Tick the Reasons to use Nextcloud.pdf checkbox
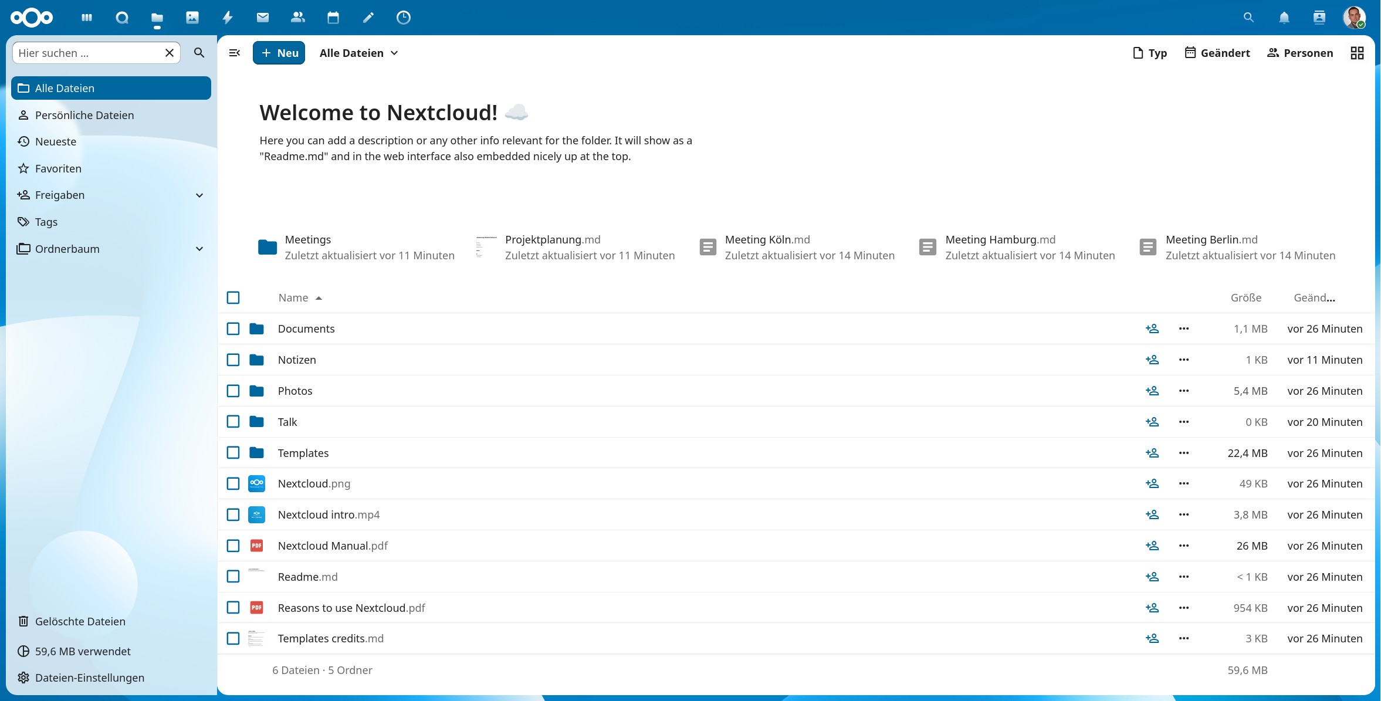The width and height of the screenshot is (1381, 701). pos(233,608)
